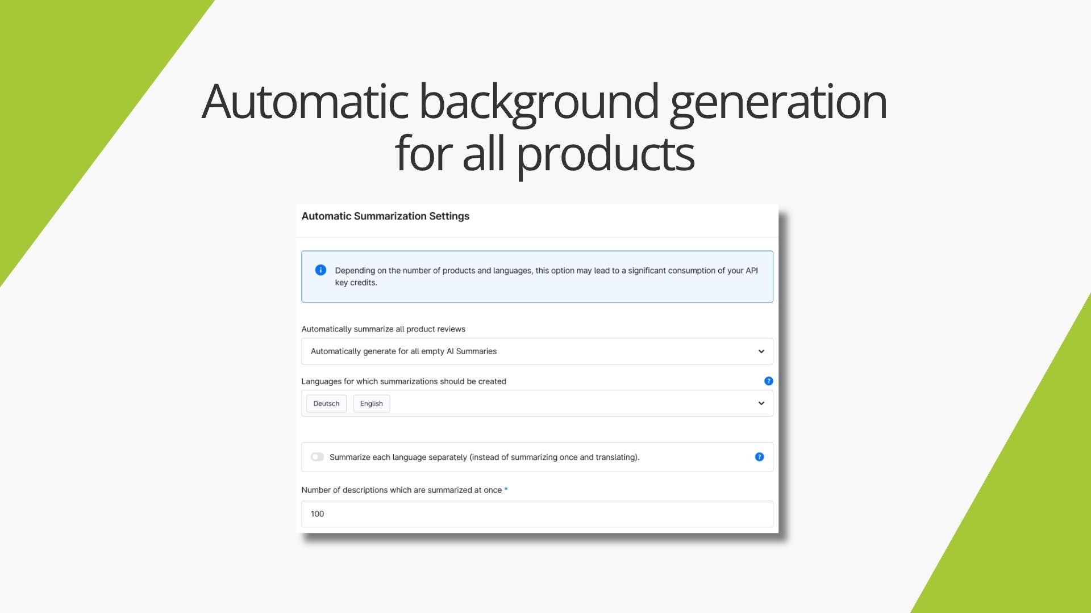The image size is (1091, 613).
Task: Click Automatically generate for all empty AI Summaries
Action: (x=403, y=351)
